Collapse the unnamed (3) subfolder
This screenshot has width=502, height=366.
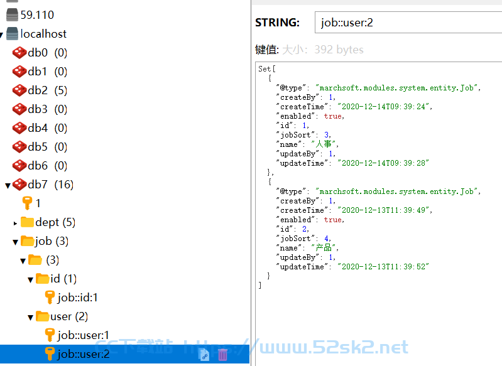click(x=23, y=261)
